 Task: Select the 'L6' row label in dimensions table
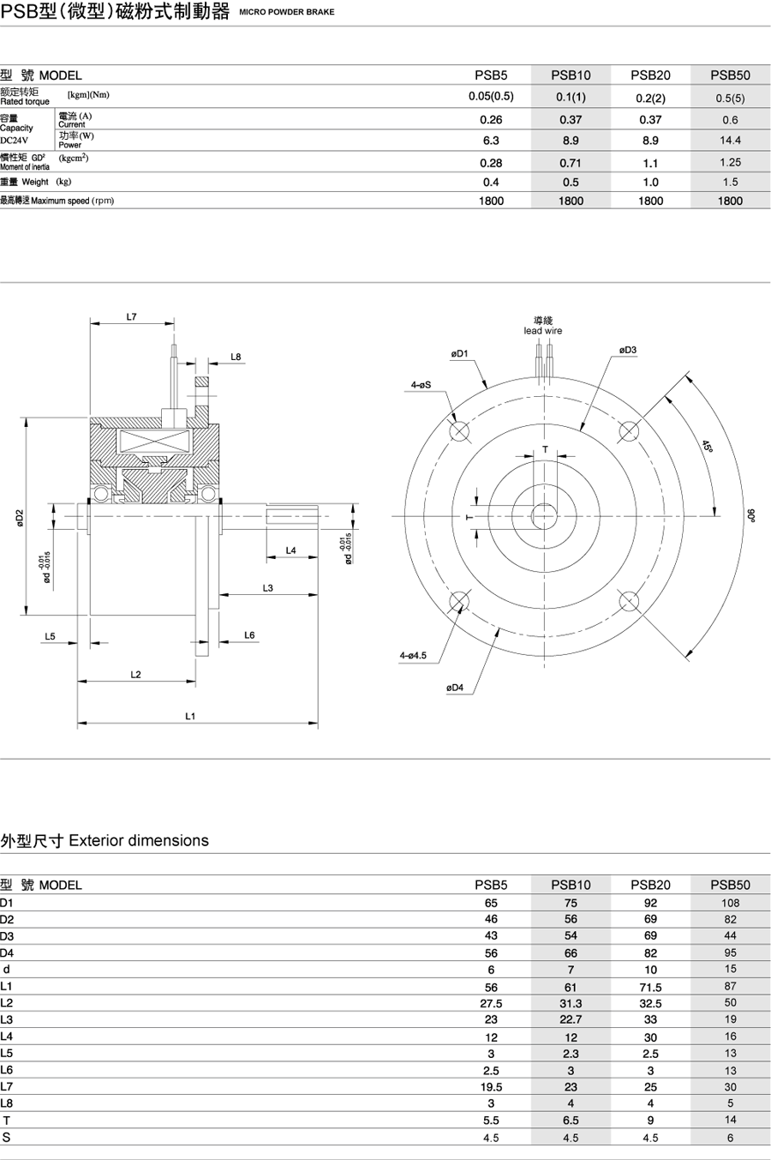click(7, 1069)
